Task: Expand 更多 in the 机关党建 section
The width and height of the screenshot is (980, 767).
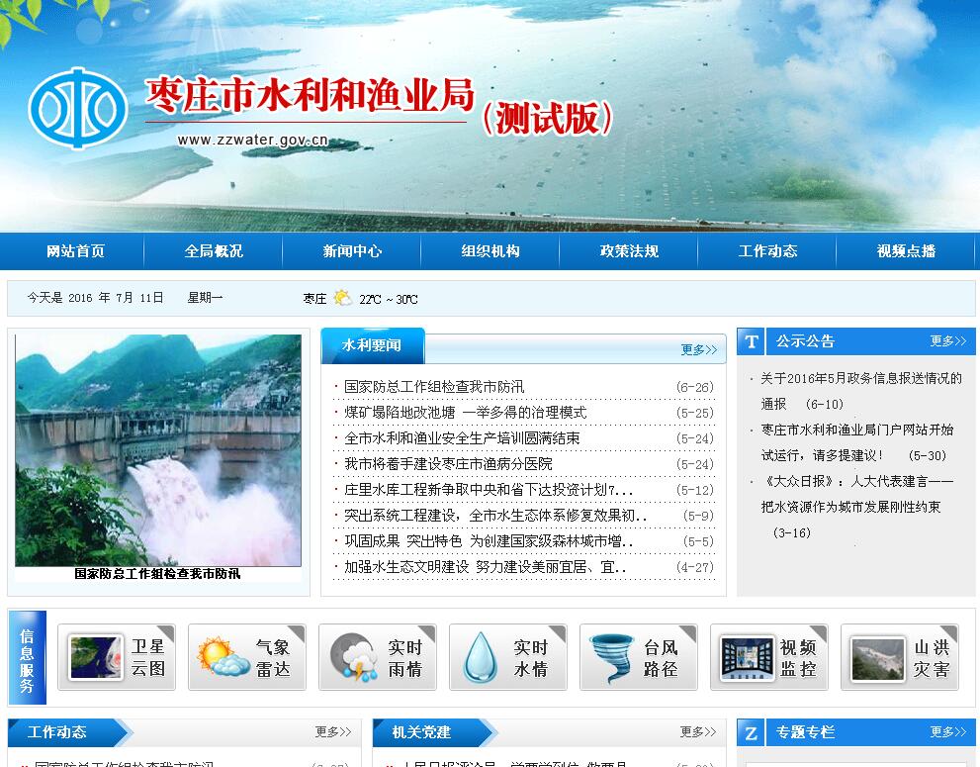Action: pos(698,732)
